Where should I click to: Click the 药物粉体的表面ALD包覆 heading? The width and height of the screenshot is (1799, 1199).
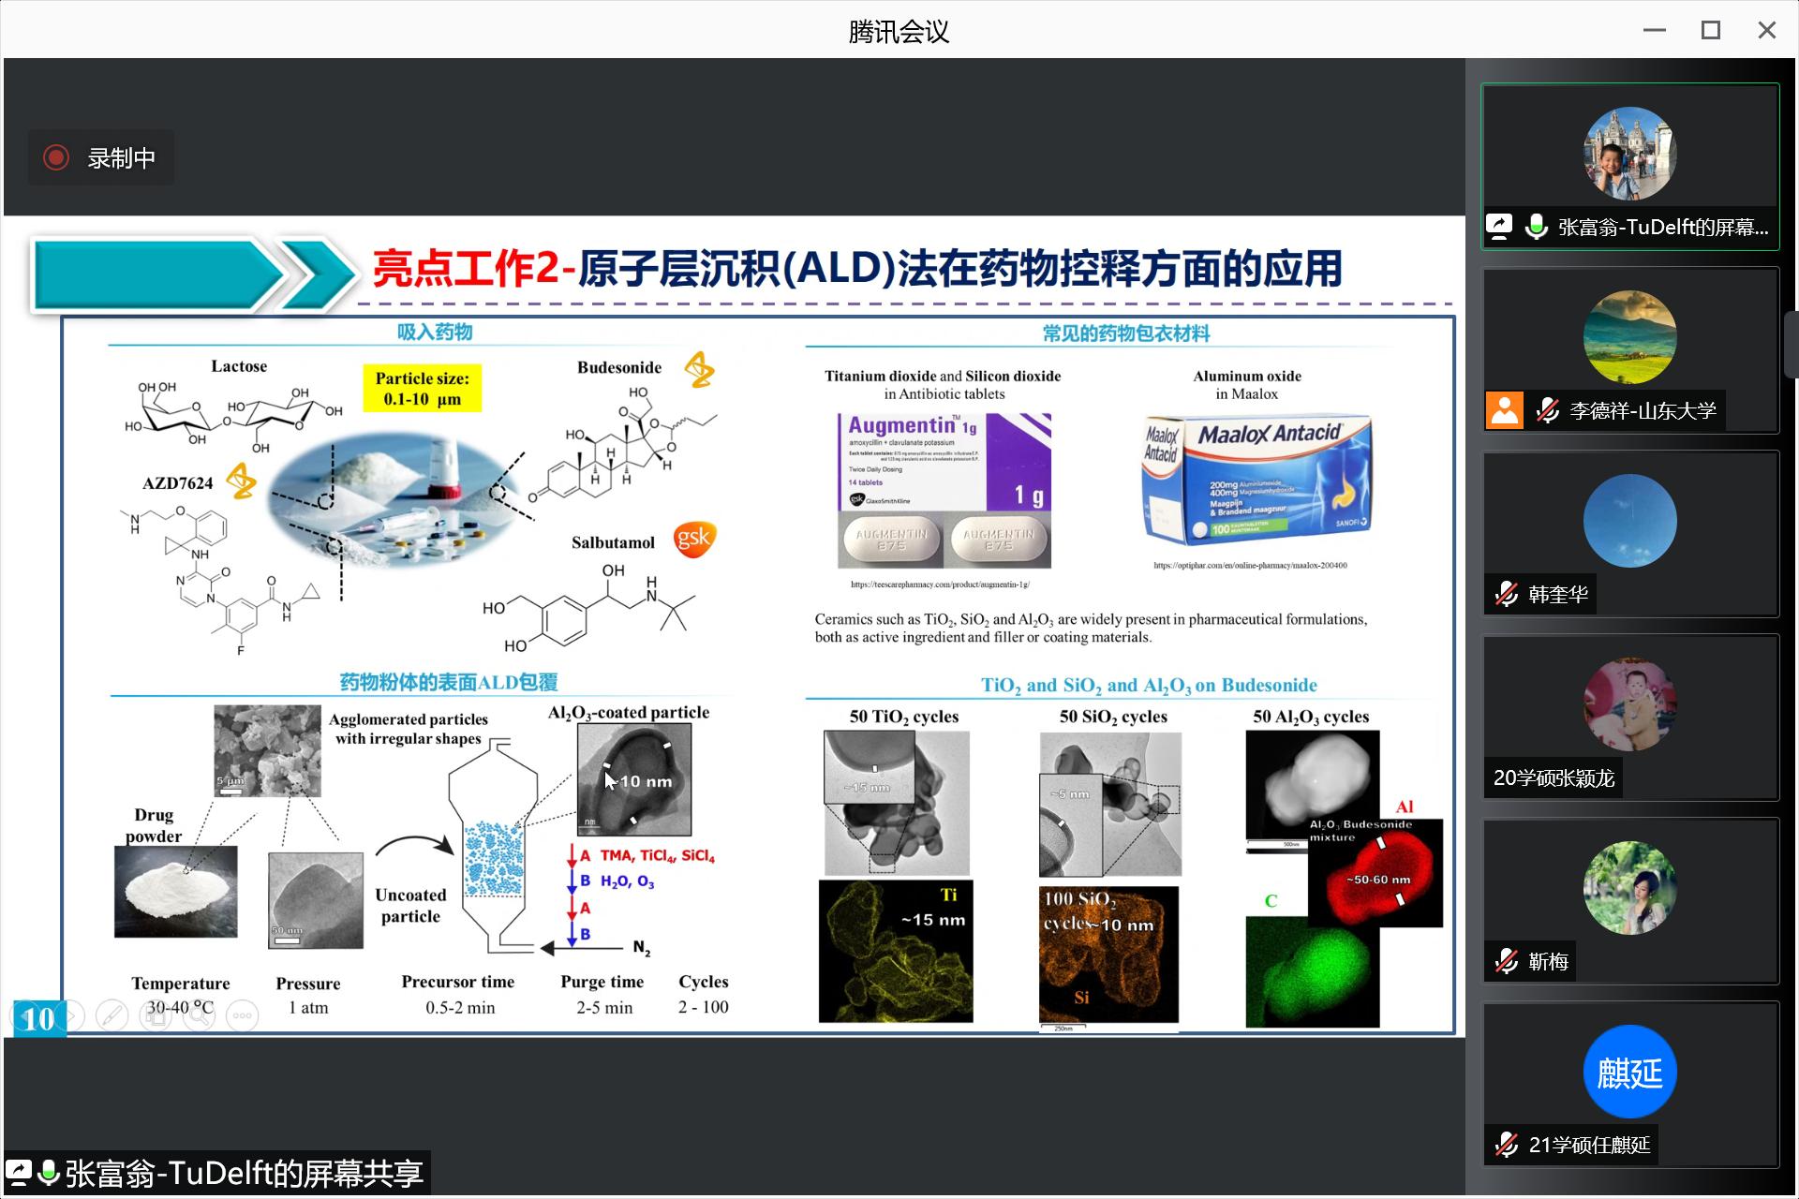[449, 682]
